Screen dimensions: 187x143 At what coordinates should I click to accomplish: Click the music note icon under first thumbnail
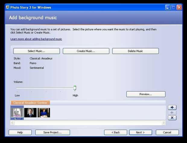(21, 119)
